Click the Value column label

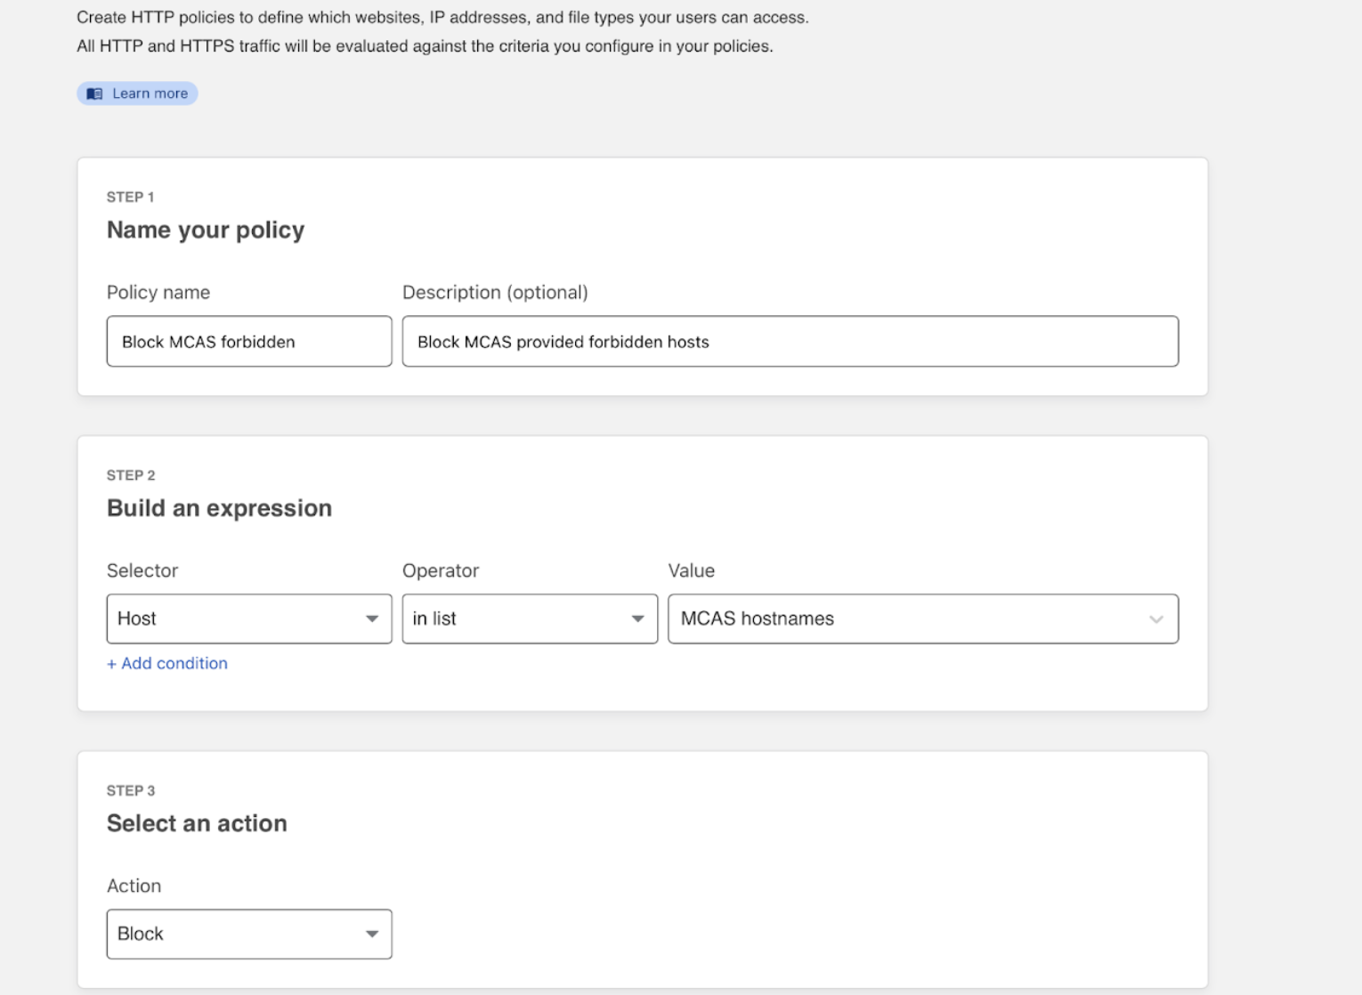click(692, 570)
